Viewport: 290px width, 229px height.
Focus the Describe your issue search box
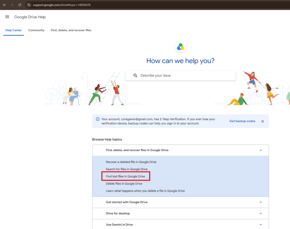click(180, 75)
